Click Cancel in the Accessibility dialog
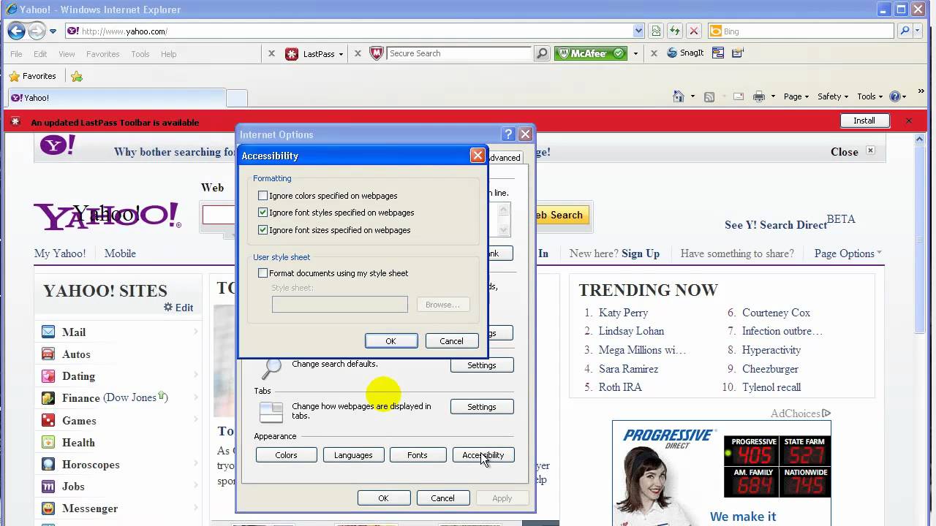This screenshot has width=936, height=526. (451, 341)
